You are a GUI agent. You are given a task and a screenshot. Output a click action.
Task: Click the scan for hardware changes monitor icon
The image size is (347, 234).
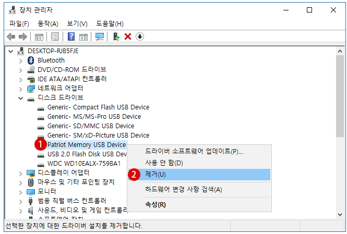(x=100, y=36)
